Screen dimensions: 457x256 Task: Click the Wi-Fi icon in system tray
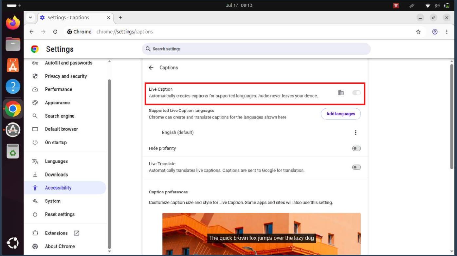tap(428, 6)
